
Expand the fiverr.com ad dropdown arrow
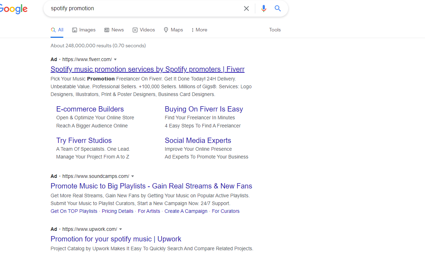pos(115,59)
